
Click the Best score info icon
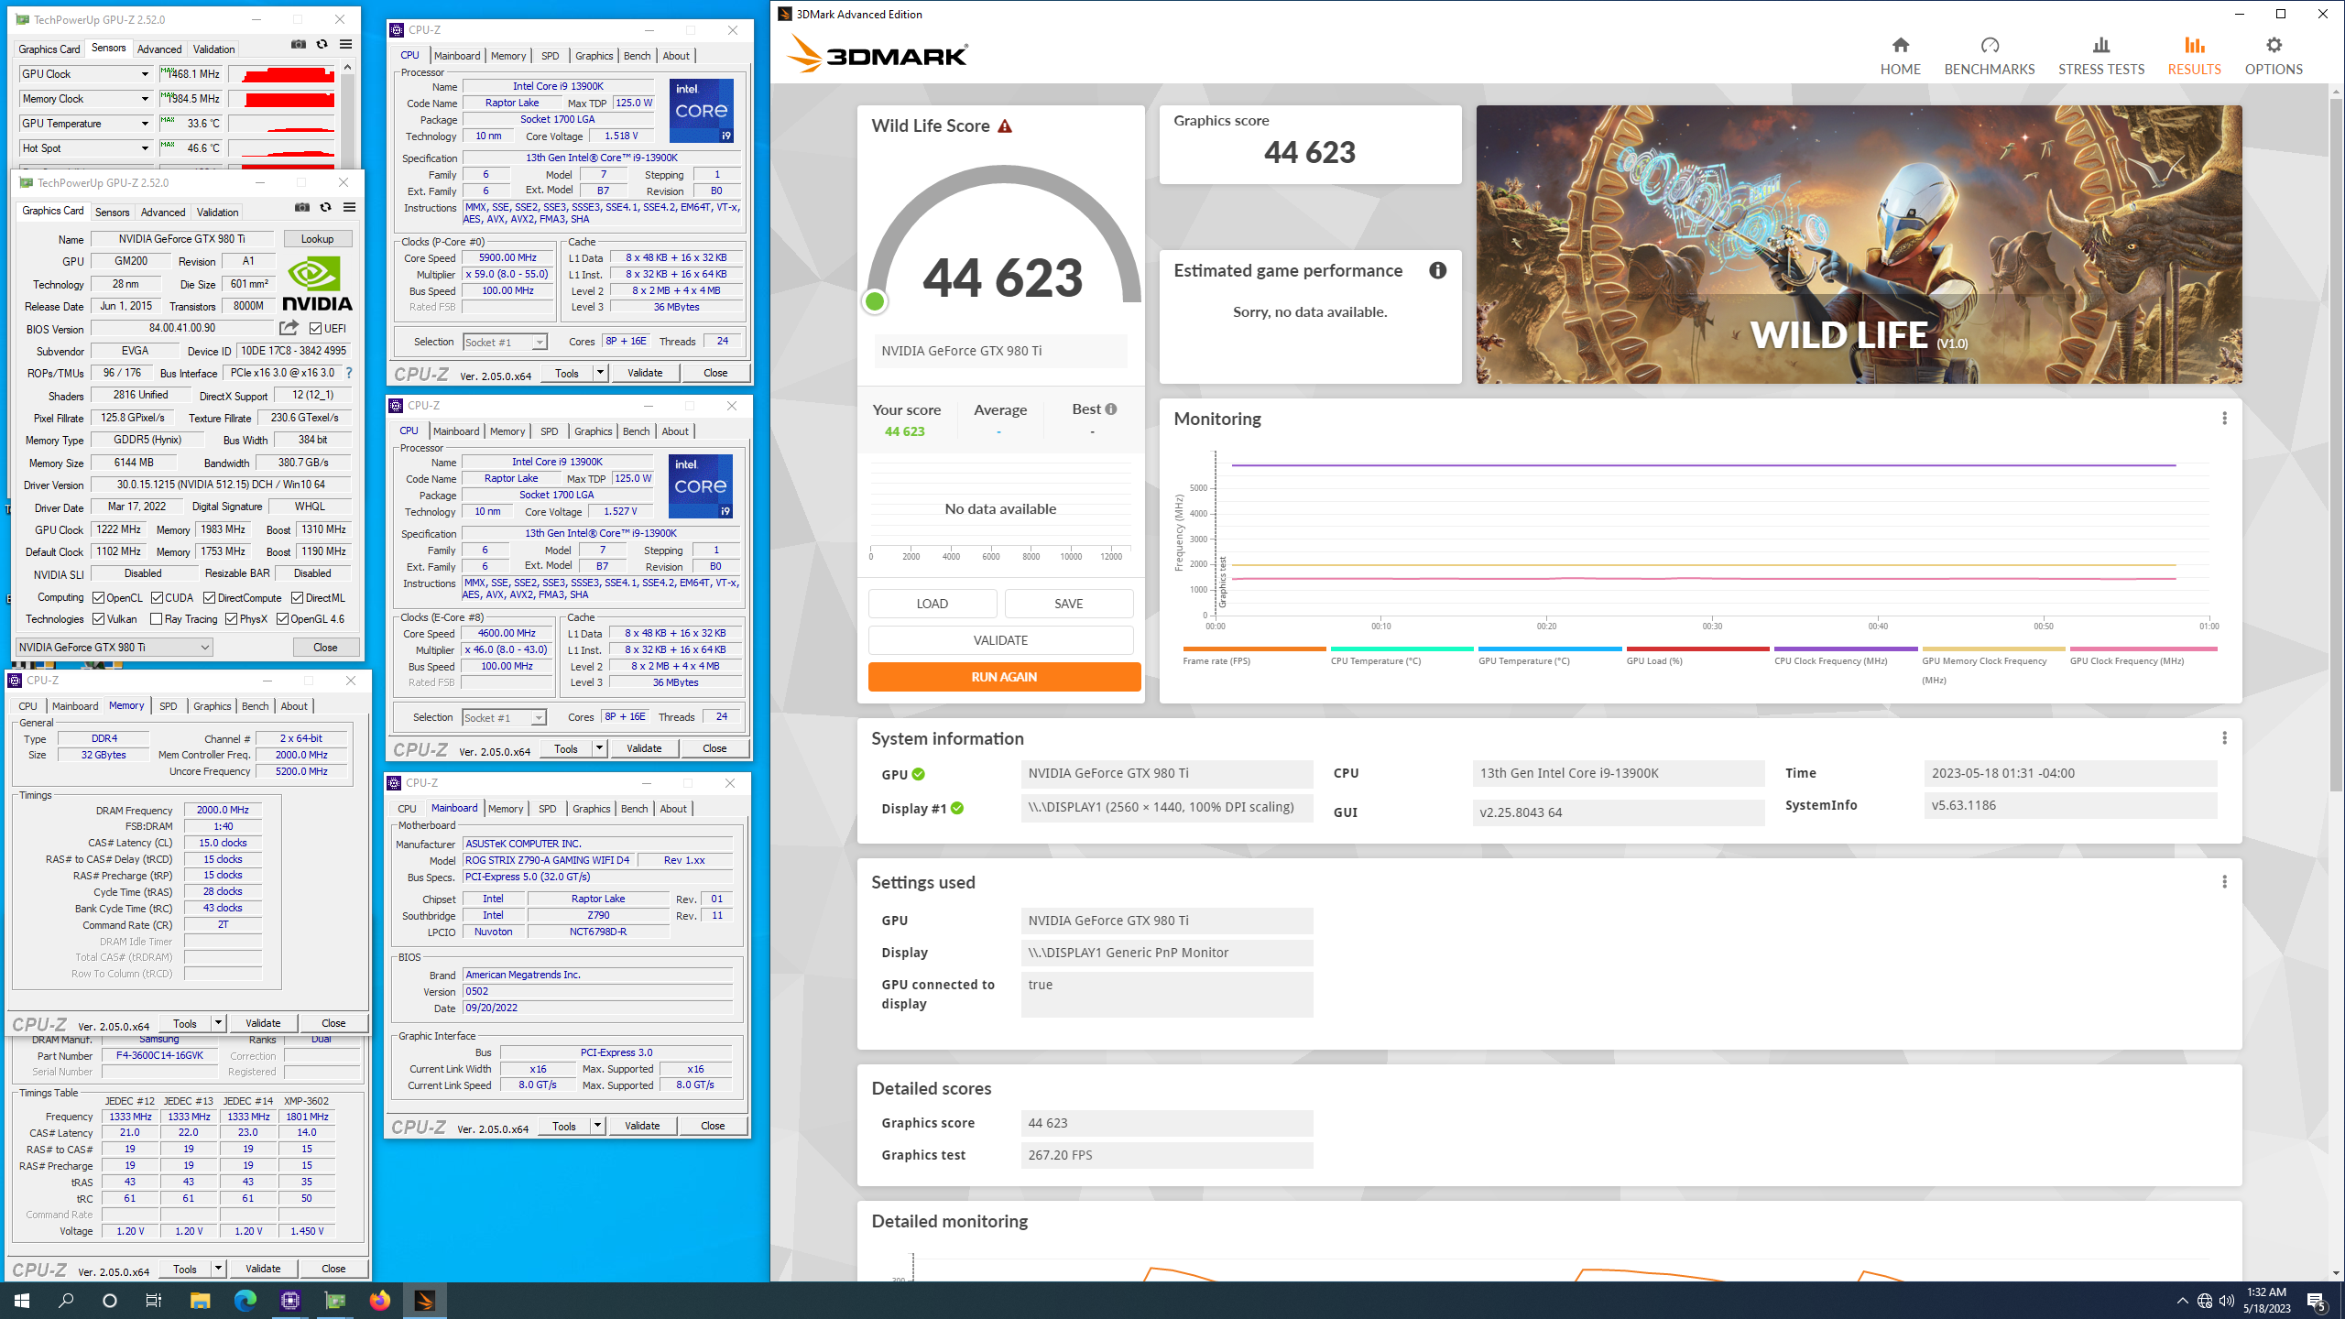1111,409
